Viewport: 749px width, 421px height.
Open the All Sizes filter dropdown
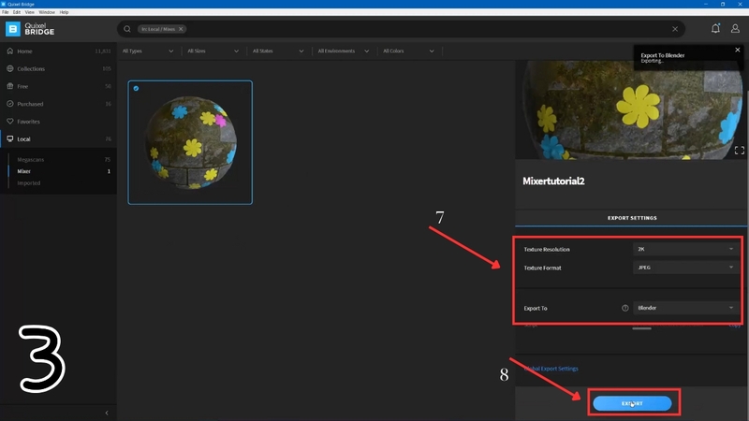coord(213,51)
